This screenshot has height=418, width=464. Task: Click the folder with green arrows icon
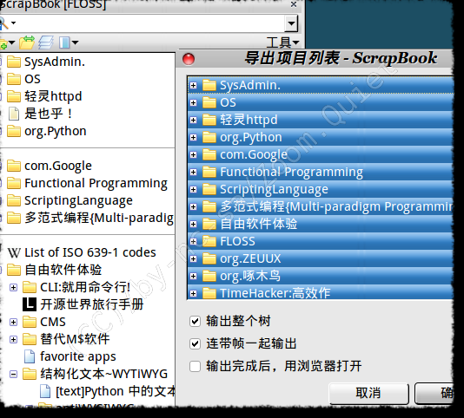pyautogui.click(x=27, y=42)
